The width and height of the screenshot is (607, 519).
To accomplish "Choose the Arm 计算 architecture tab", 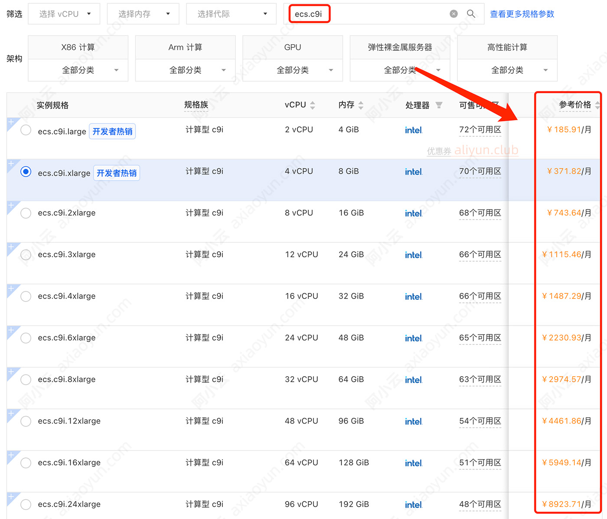I will click(x=186, y=47).
